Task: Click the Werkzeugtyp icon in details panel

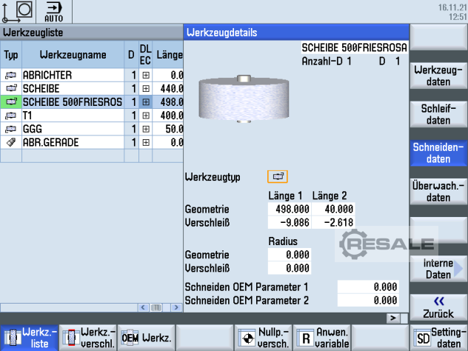Action: 278,177
